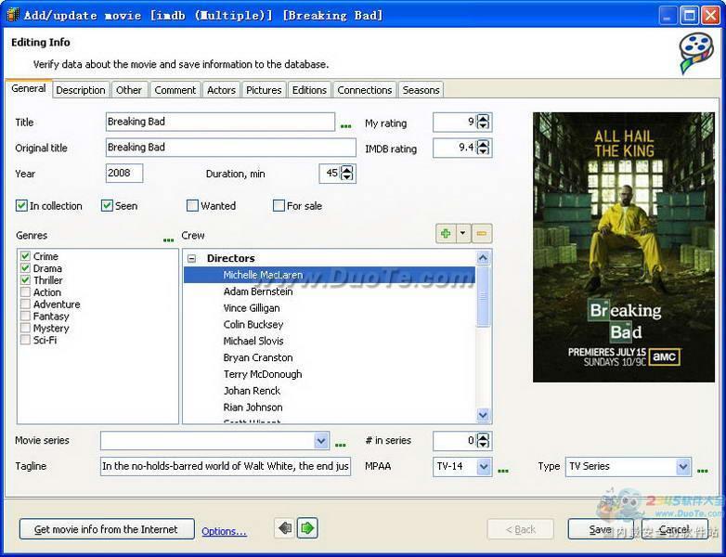Screen dimensions: 726x557
Task: Decrease # in series value
Action: [x=483, y=444]
